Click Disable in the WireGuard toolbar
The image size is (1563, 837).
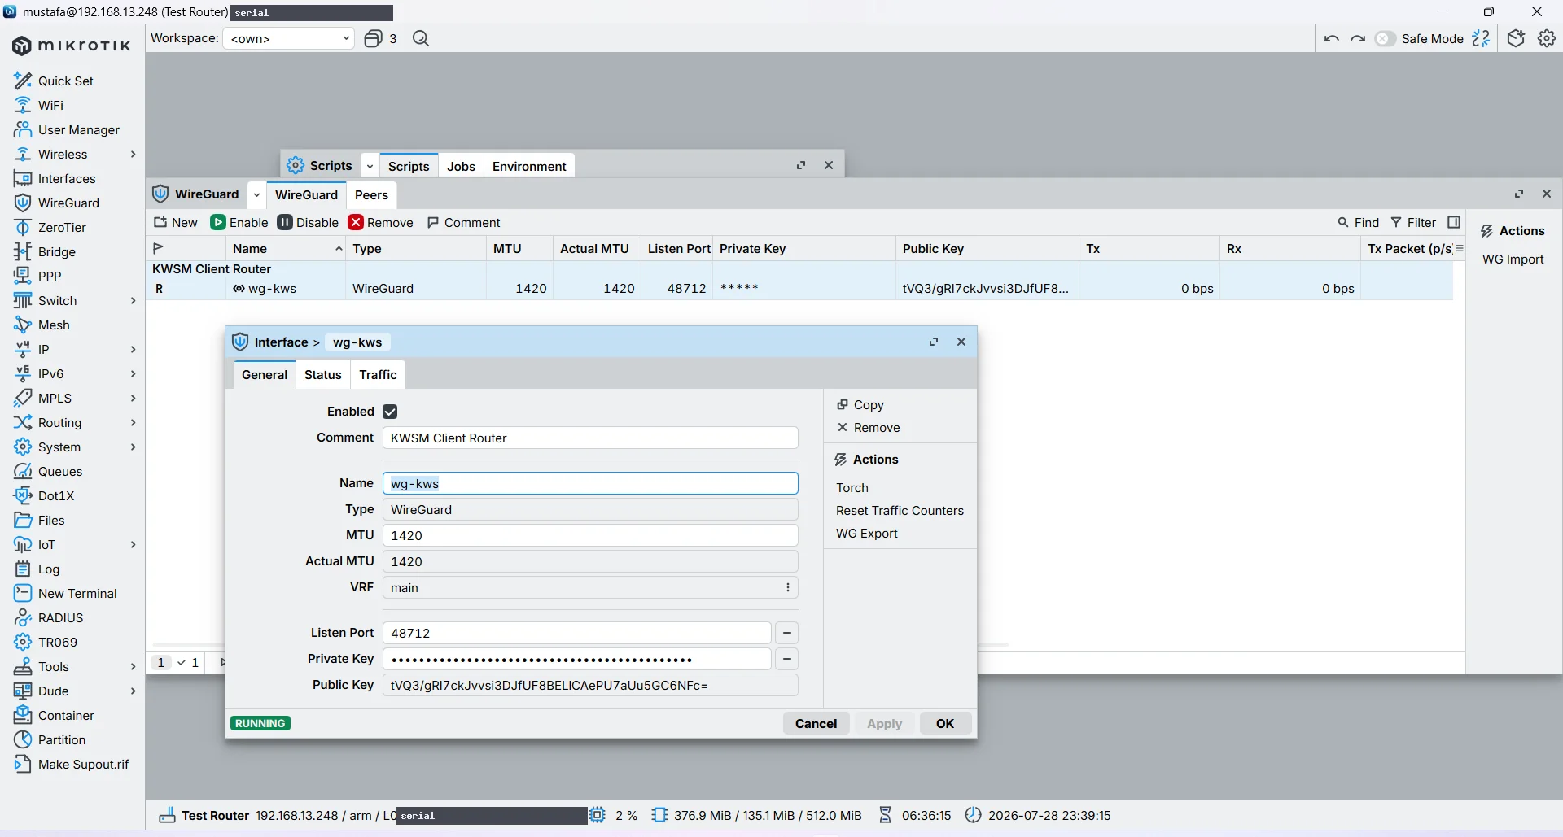[x=308, y=222]
